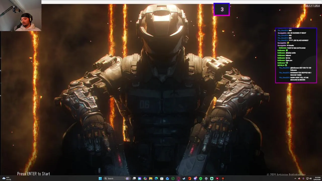Click 'LOL HE GUESSED IT RIGHT' chat message
This screenshot has height=181, width=322.
[x=297, y=33]
